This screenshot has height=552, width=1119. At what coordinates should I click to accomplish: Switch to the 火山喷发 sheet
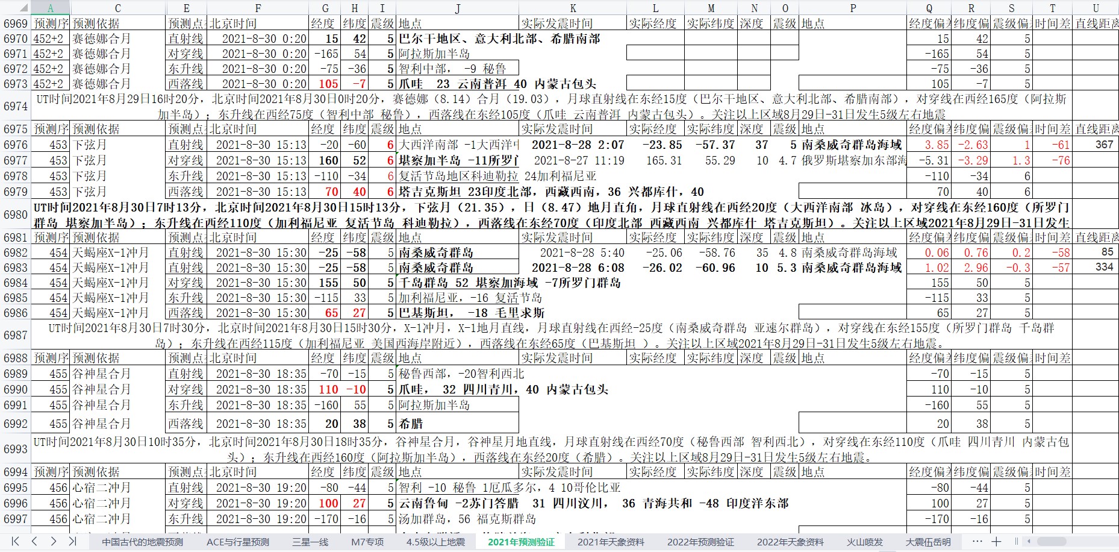tap(865, 542)
